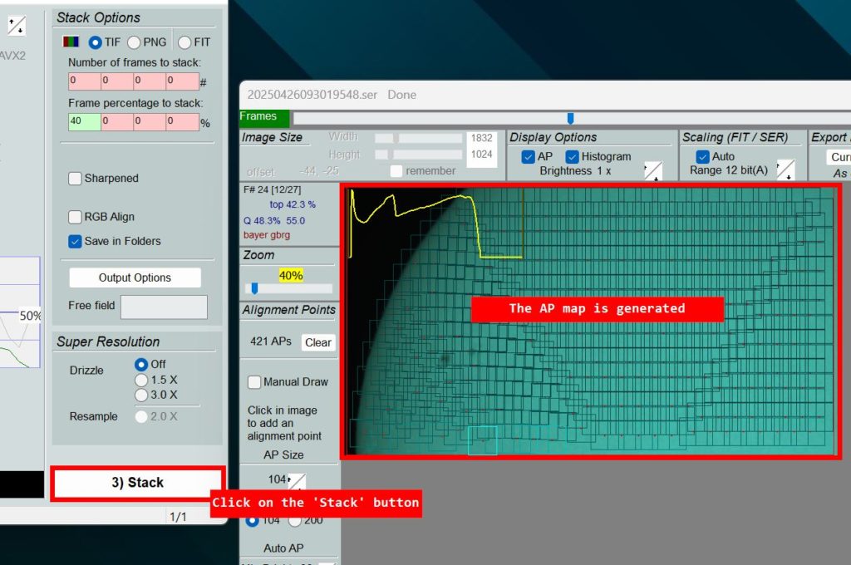Click the green Frames label
The image size is (851, 565).
click(x=264, y=116)
